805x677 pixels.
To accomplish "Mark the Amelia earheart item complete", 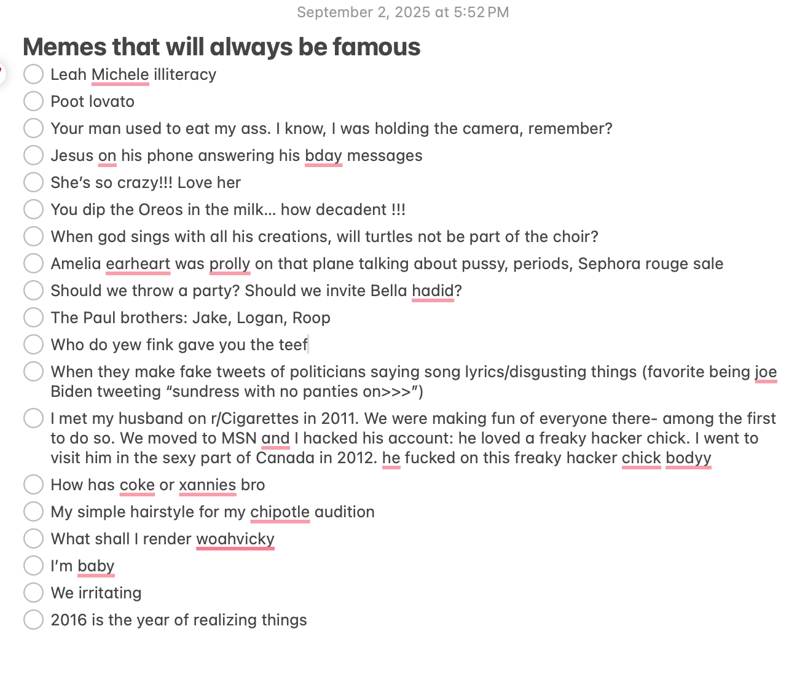I will (33, 264).
